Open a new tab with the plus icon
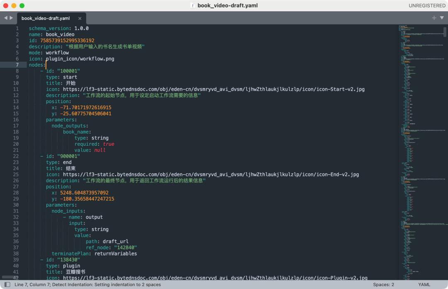 point(434,18)
